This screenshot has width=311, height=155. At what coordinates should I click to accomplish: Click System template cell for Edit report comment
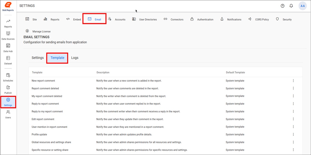235,119
